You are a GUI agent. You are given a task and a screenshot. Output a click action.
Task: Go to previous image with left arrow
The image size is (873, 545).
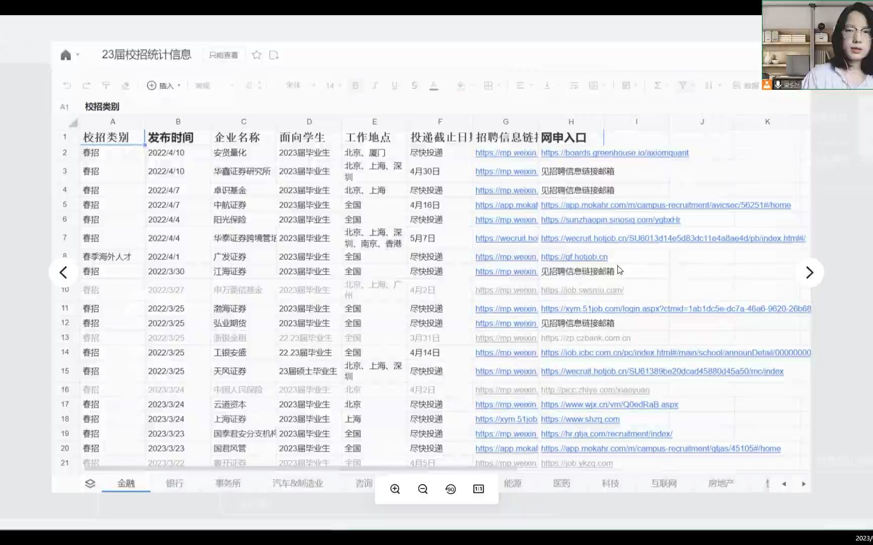63,272
